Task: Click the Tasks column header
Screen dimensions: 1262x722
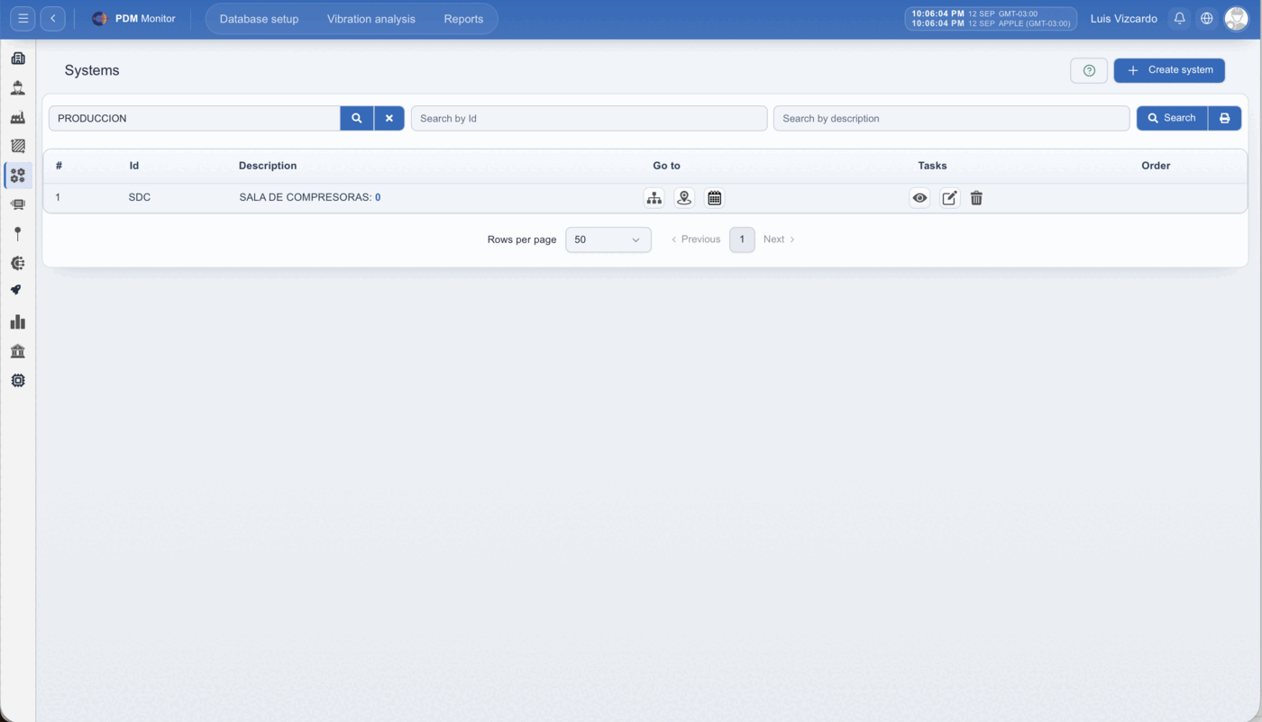Action: 932,166
